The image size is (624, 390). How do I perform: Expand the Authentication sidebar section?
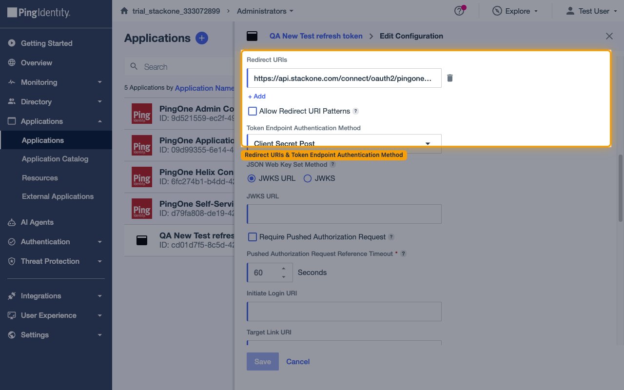pyautogui.click(x=99, y=242)
